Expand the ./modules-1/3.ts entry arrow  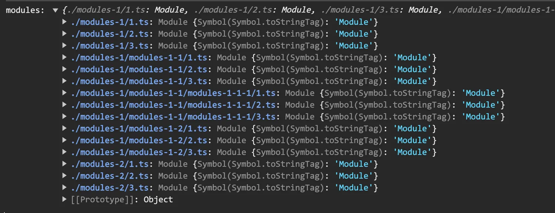click(65, 46)
